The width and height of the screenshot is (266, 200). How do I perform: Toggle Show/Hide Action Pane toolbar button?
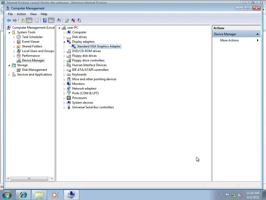pos(51,21)
